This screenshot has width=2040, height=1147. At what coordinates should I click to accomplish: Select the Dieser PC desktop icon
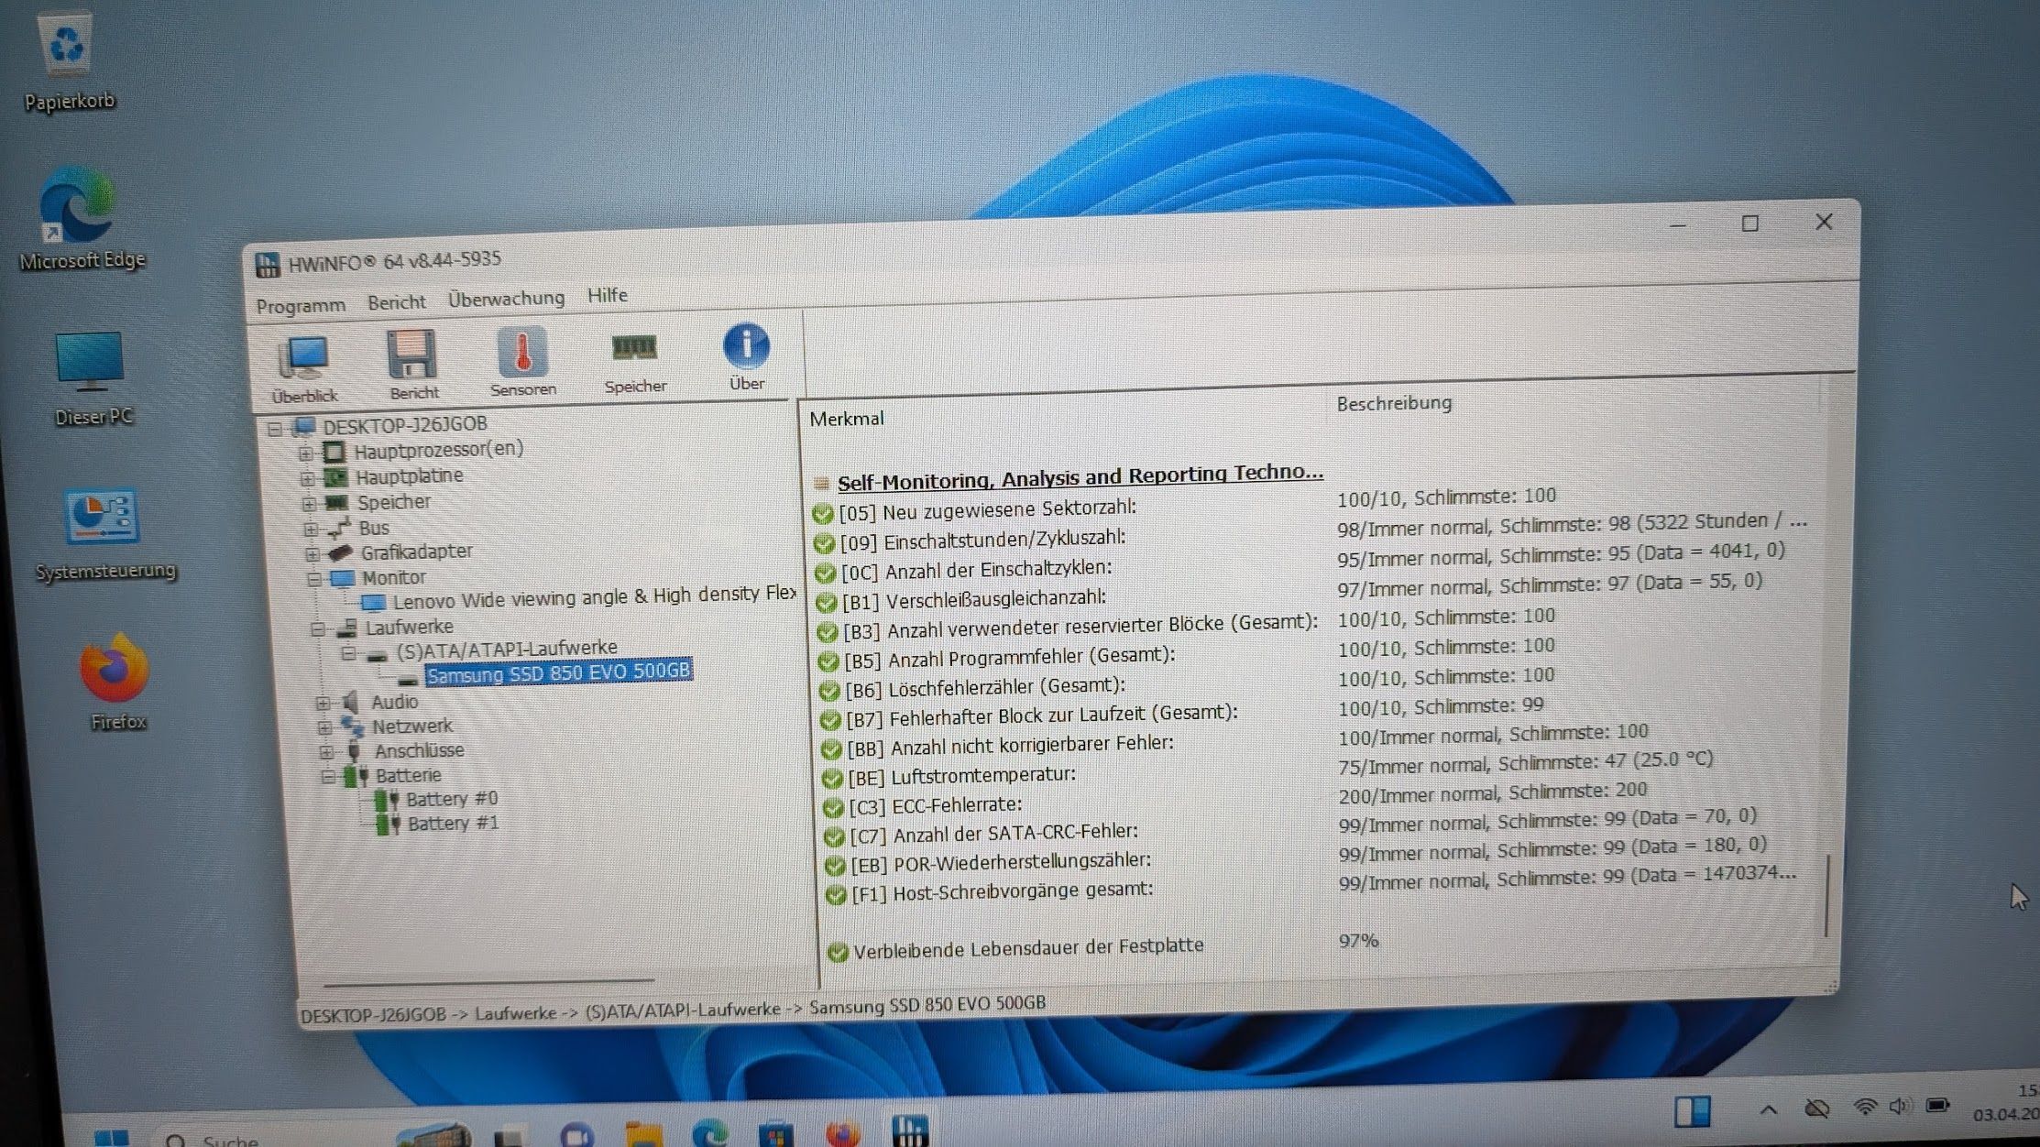pyautogui.click(x=92, y=378)
